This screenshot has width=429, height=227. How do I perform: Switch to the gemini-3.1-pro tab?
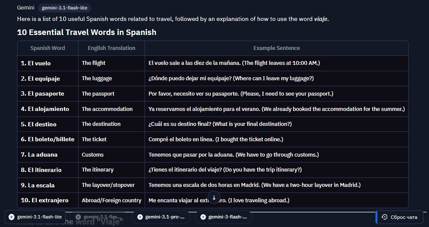pos(161,217)
